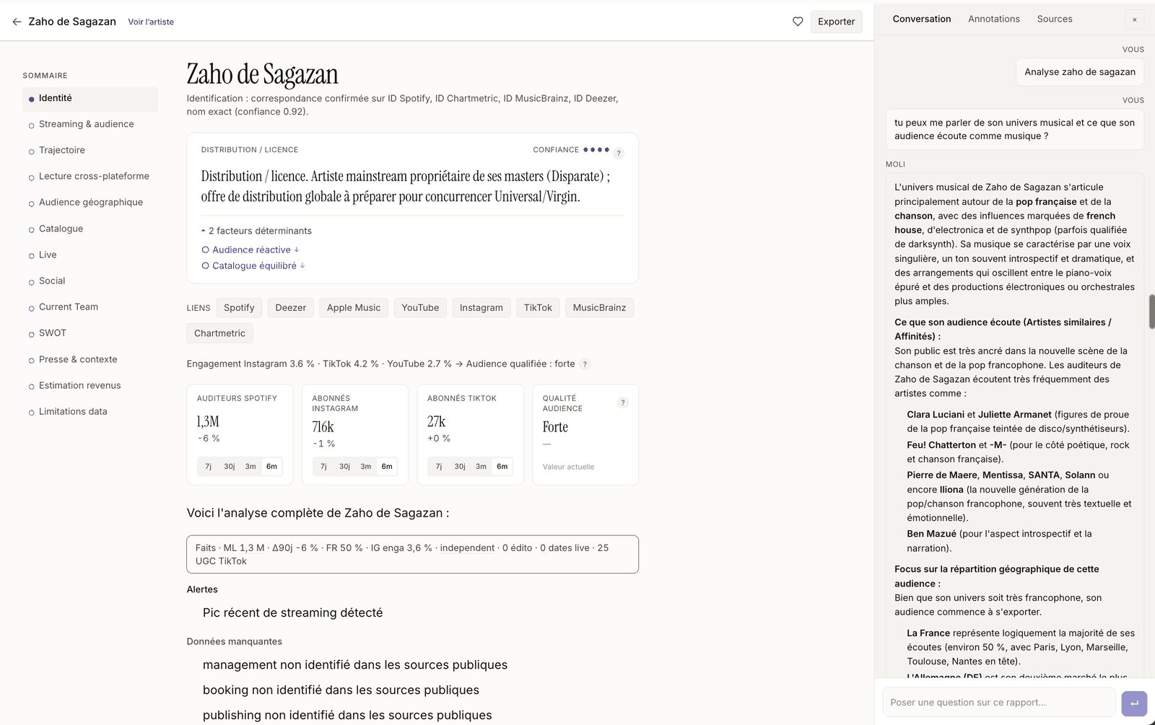Expand the Catalogue équilibré factor
The width and height of the screenshot is (1155, 725).
click(253, 265)
